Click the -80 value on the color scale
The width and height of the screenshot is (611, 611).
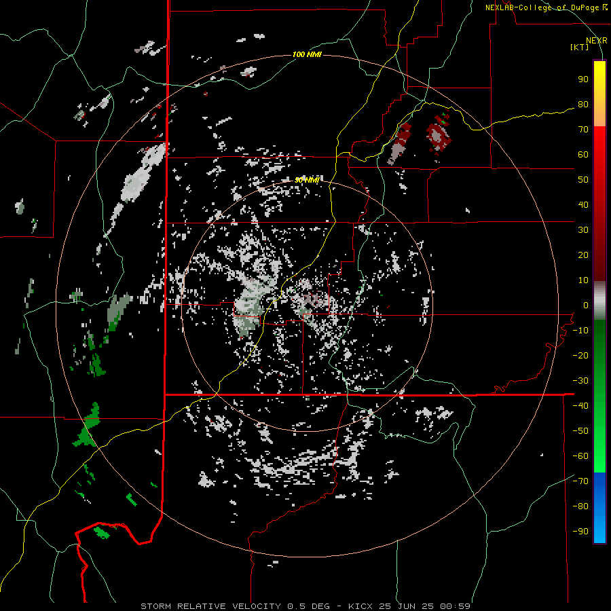tap(580, 506)
